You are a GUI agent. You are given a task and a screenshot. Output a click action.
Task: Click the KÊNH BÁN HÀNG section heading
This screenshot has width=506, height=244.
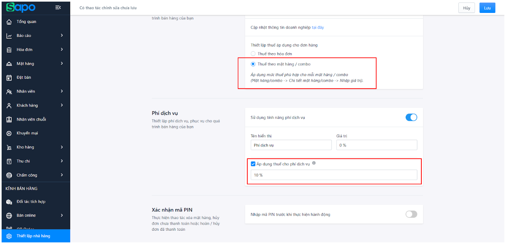pyautogui.click(x=21, y=188)
